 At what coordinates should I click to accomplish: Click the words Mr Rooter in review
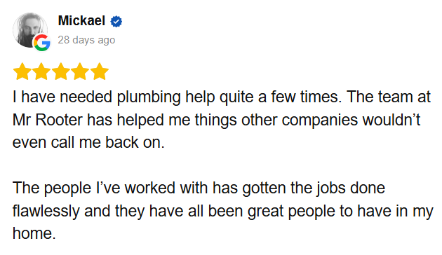click(x=48, y=120)
